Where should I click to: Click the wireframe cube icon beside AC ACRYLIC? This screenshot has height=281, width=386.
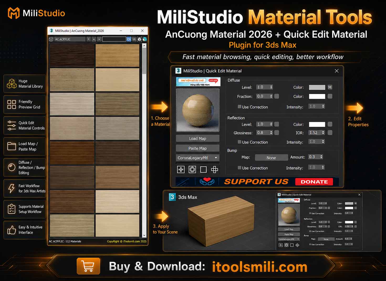point(51,39)
